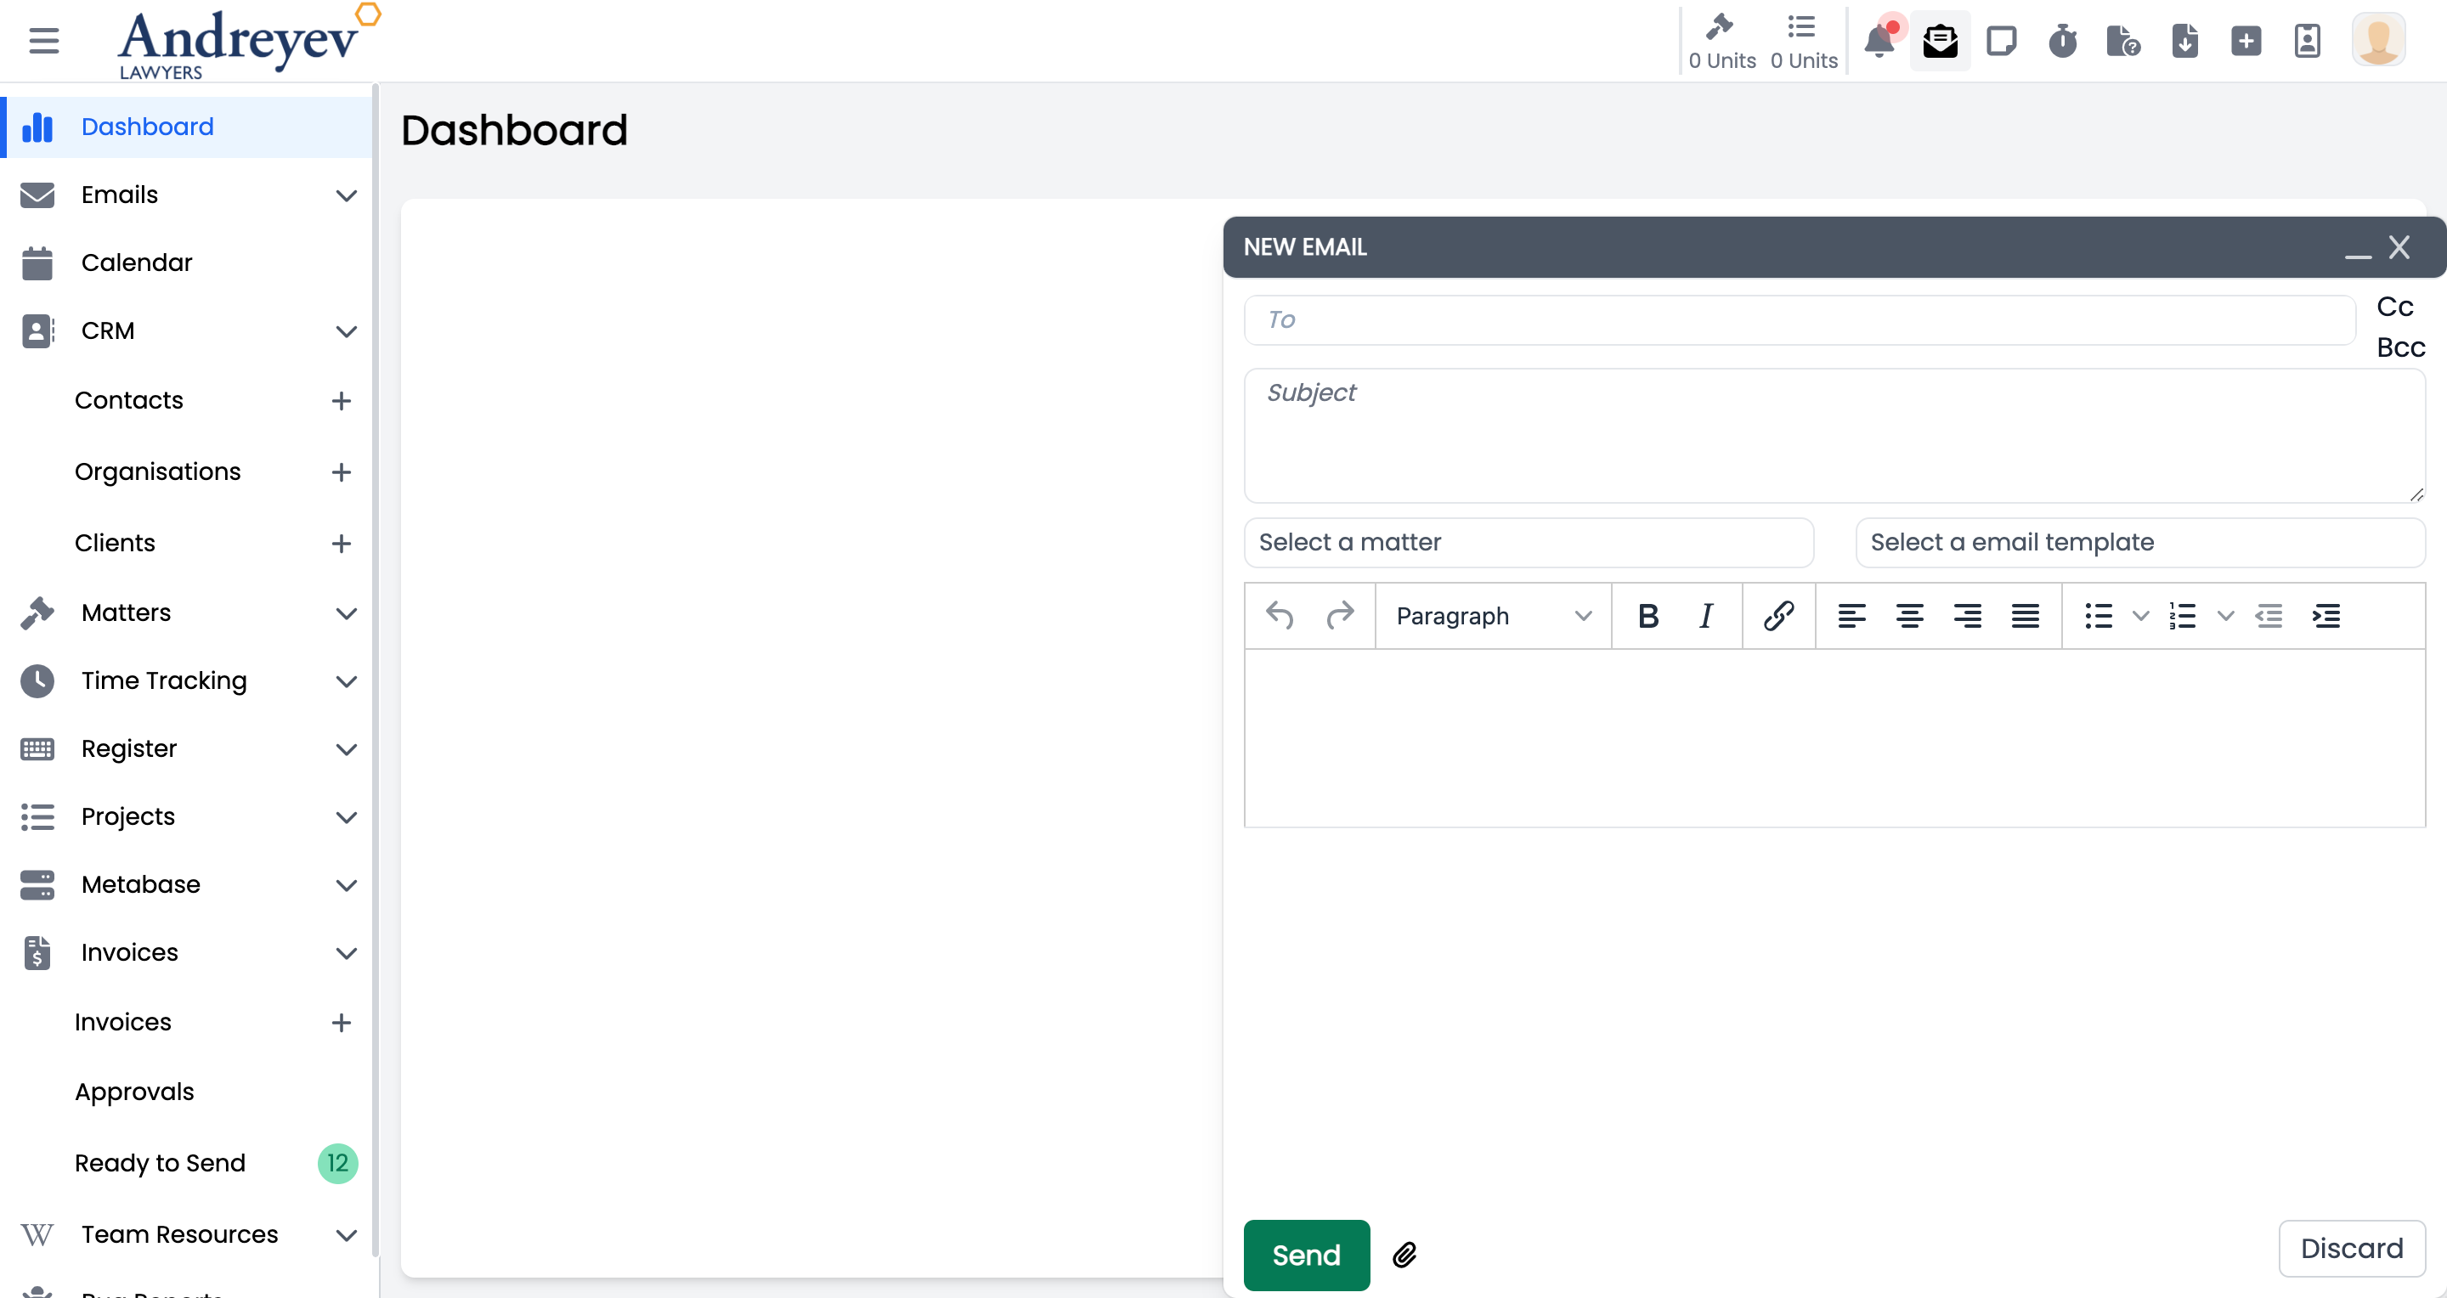This screenshot has width=2447, height=1298.
Task: Toggle italic formatting
Action: point(1706,616)
